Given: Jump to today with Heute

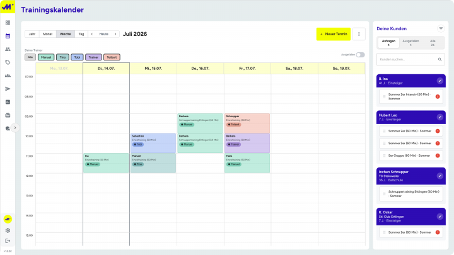Looking at the screenshot, I should click(x=103, y=34).
